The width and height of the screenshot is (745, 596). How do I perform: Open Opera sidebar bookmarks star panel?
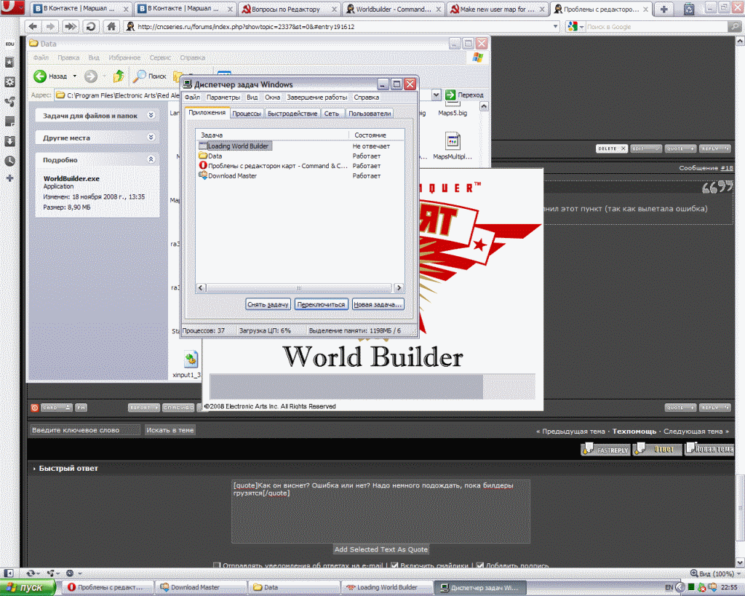(x=9, y=63)
